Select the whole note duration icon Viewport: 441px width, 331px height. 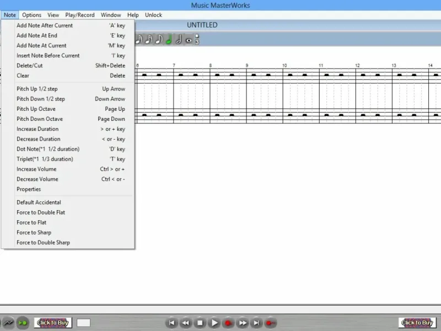pos(189,40)
